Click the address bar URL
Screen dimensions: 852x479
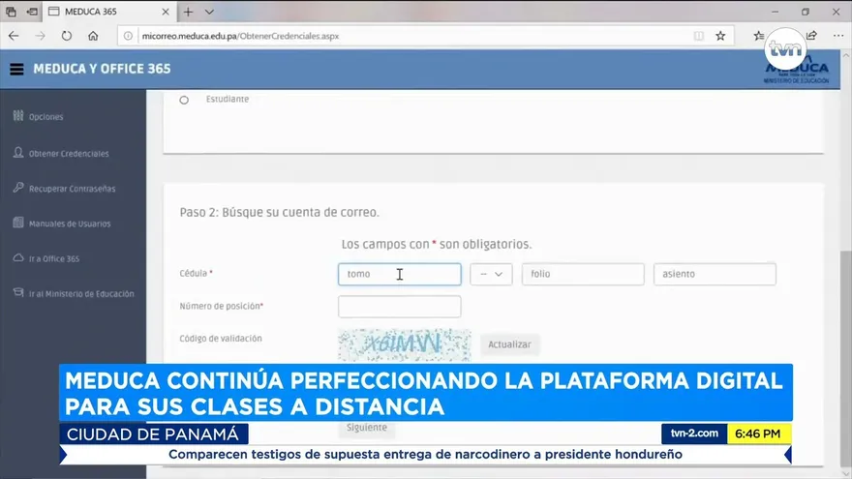pyautogui.click(x=240, y=36)
